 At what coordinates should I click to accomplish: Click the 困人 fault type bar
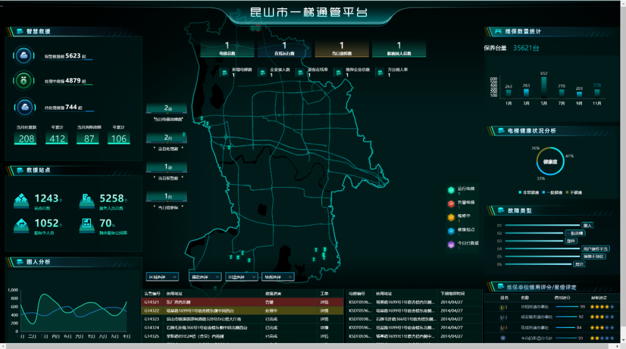click(x=543, y=226)
